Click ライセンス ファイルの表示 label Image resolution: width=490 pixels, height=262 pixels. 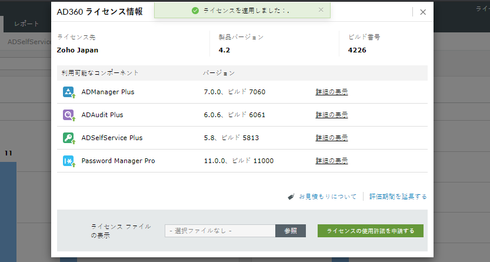point(121,231)
